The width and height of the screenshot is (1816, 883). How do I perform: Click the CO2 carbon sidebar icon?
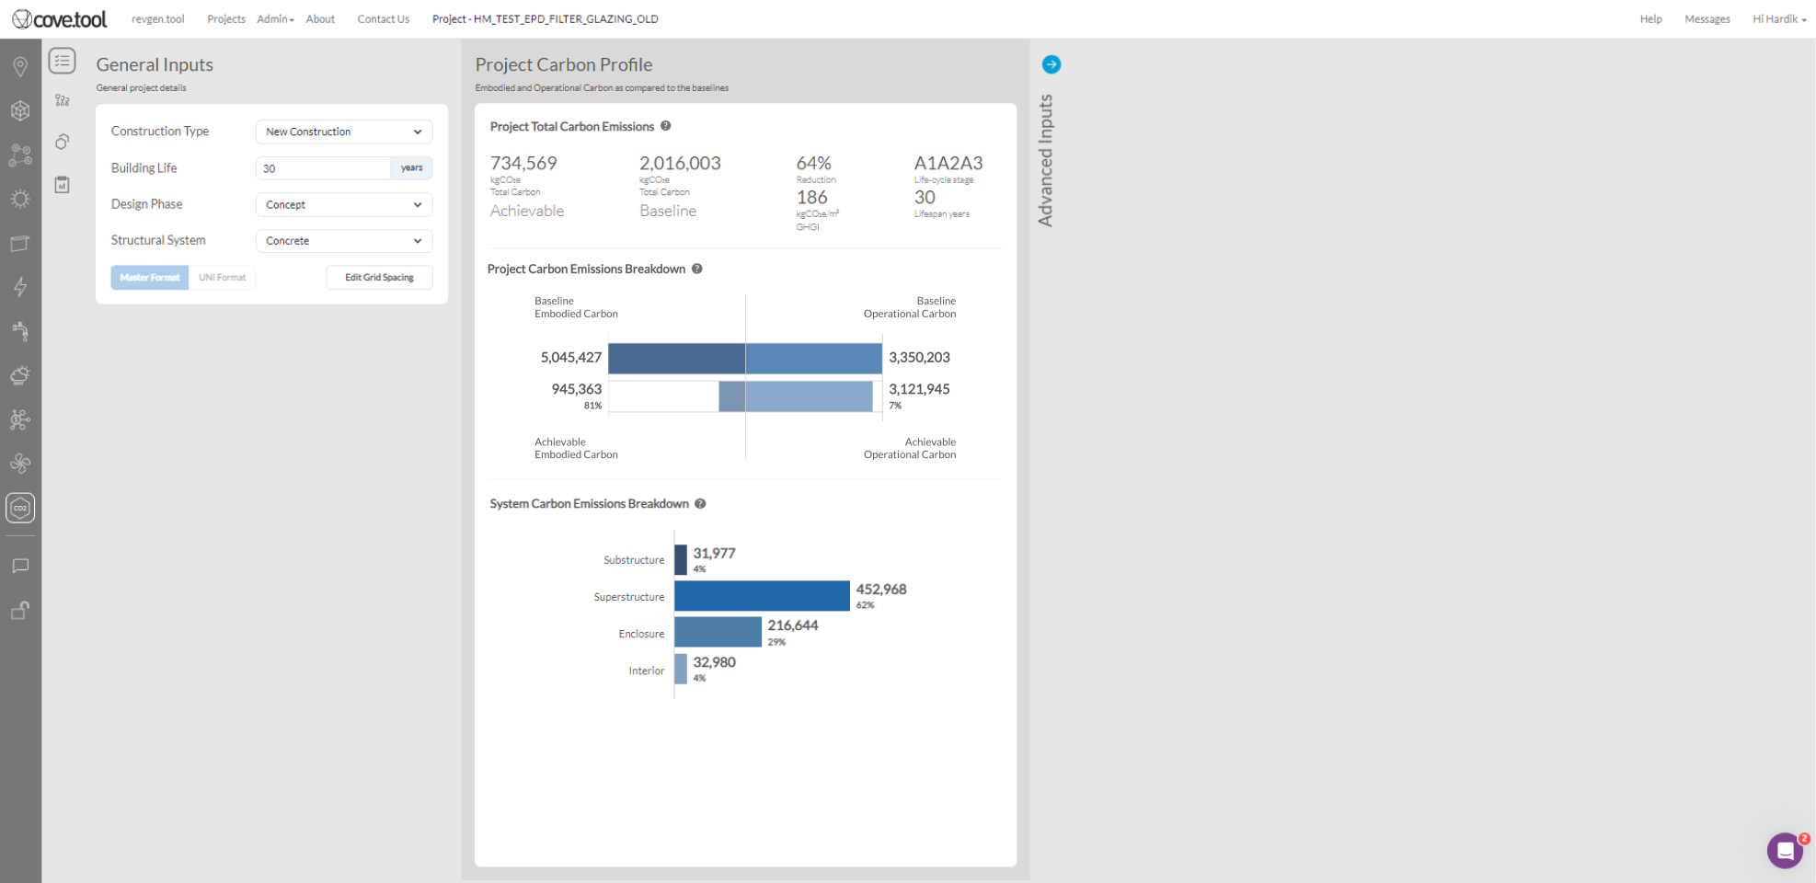(20, 508)
